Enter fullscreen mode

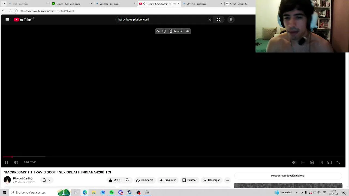[x=338, y=163]
